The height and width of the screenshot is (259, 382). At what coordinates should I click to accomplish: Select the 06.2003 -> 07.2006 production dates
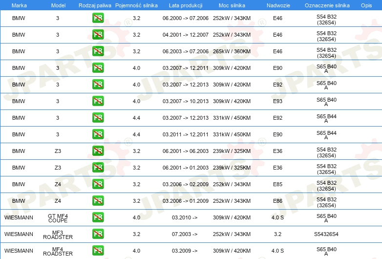click(x=186, y=51)
